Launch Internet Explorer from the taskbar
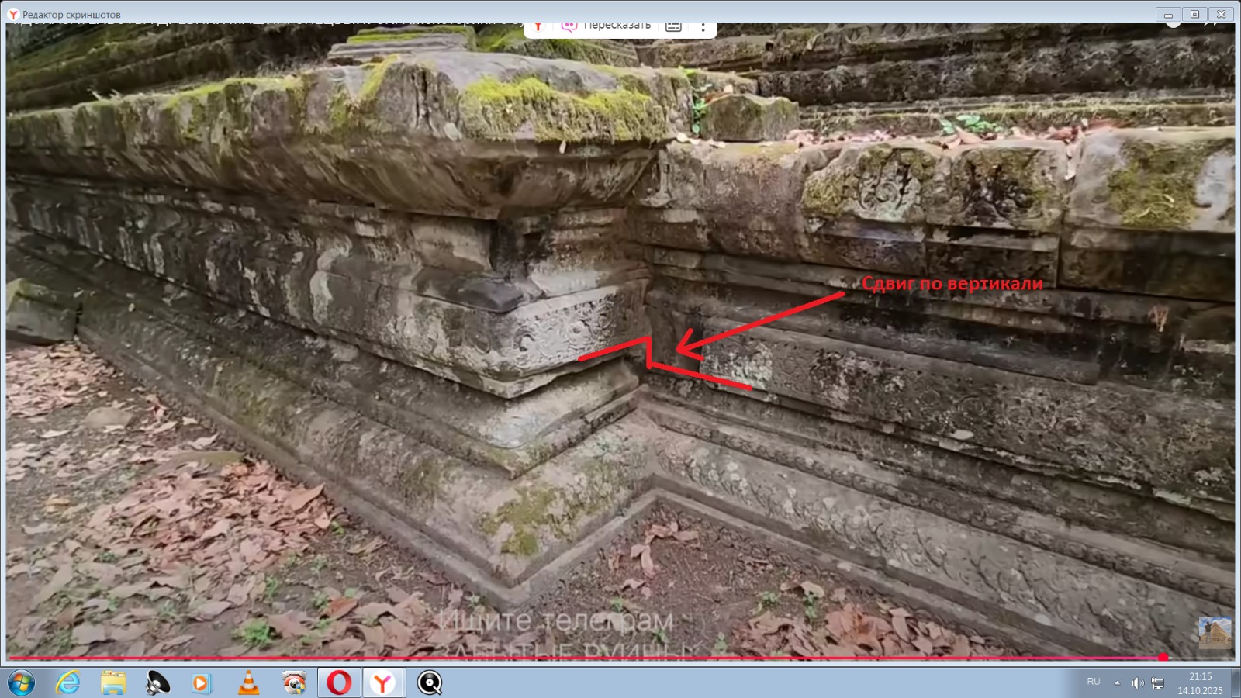1241x698 pixels. [x=68, y=682]
